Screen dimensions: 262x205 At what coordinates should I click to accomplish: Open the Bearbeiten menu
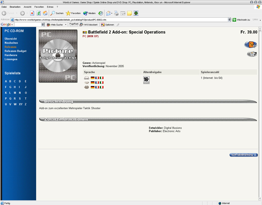point(15,7)
